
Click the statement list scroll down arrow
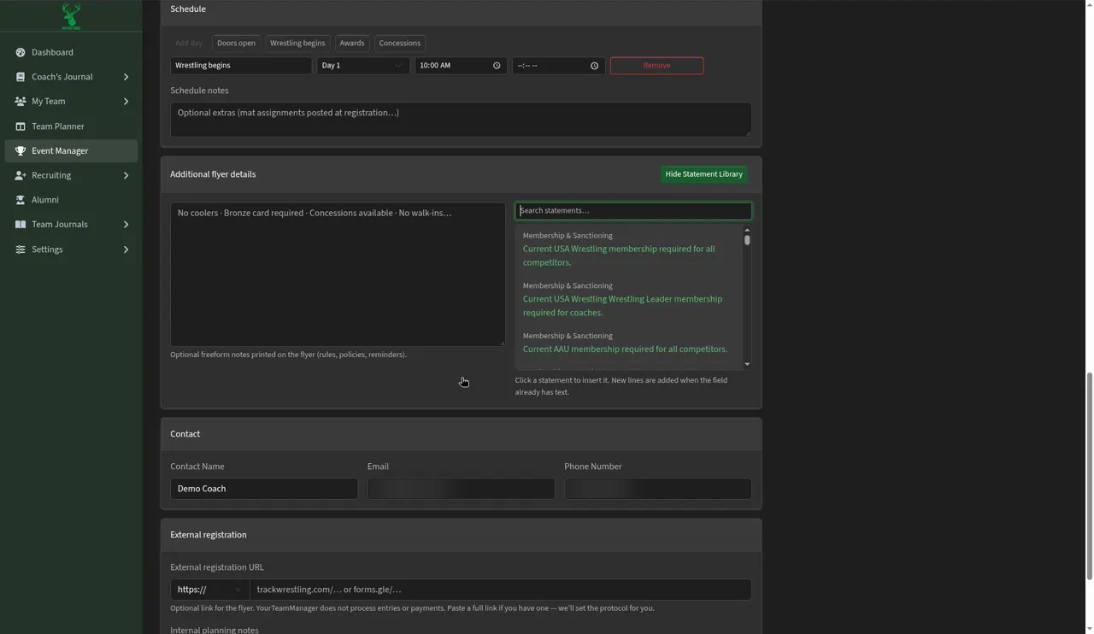pos(747,364)
